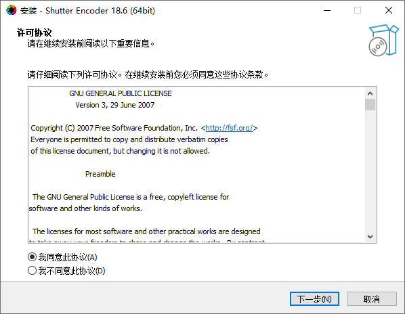405x314 pixels.
Task: Click the license scrollbar thumb
Action: [370, 105]
